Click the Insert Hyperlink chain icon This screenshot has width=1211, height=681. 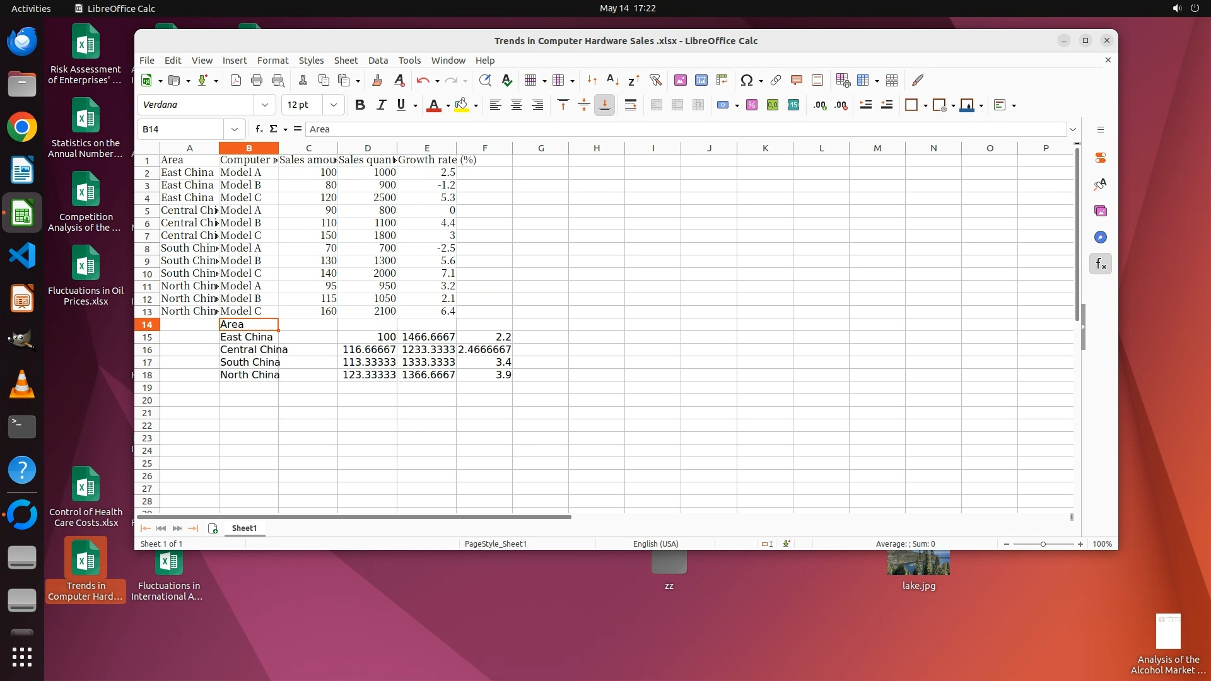[776, 80]
